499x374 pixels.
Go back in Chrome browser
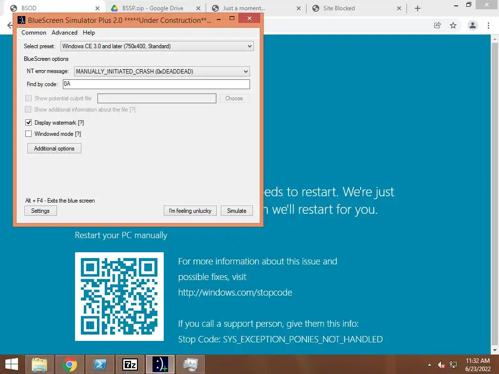[10, 25]
